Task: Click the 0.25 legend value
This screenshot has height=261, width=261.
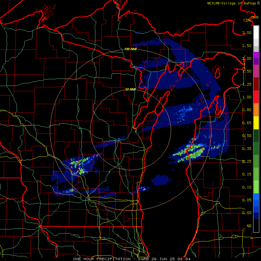Action: [x=247, y=162]
